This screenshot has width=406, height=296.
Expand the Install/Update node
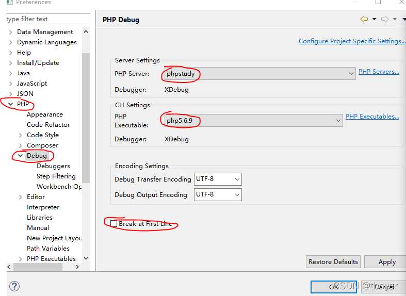pyautogui.click(x=10, y=63)
